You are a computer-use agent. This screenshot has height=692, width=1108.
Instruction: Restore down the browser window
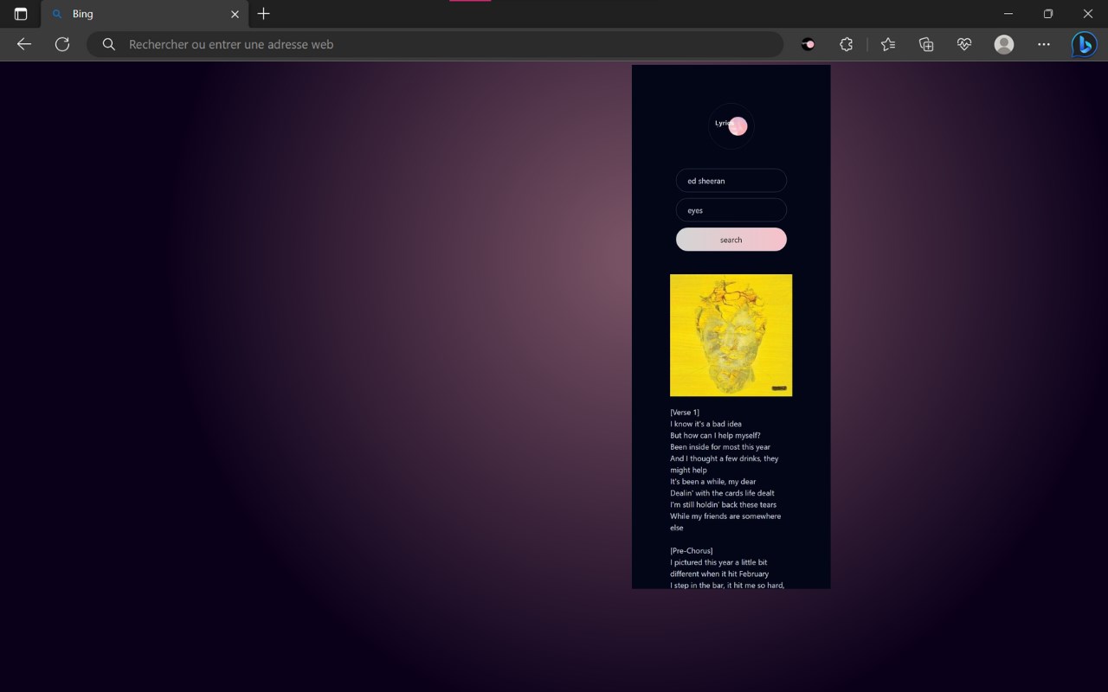pyautogui.click(x=1048, y=14)
